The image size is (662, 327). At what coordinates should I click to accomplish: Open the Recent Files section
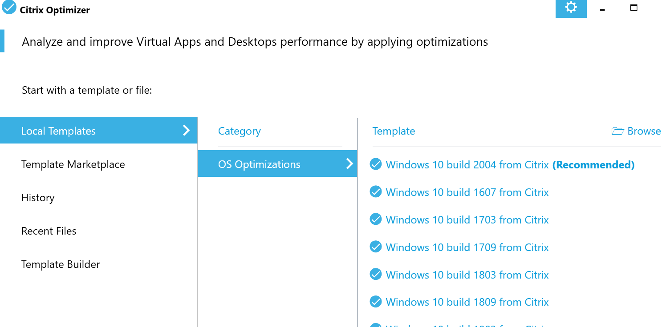pyautogui.click(x=49, y=231)
